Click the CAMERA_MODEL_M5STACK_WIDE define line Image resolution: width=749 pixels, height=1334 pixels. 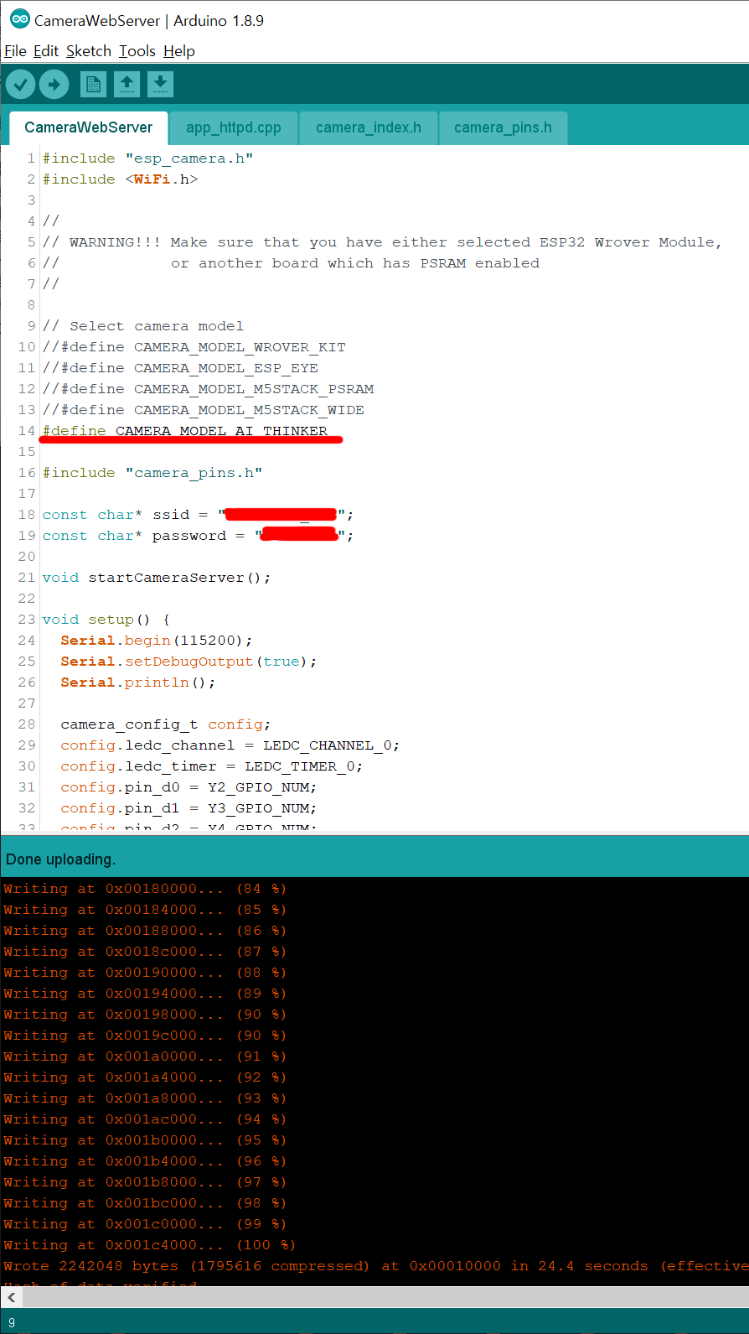point(204,410)
